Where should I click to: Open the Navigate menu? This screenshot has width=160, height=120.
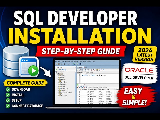67,62
